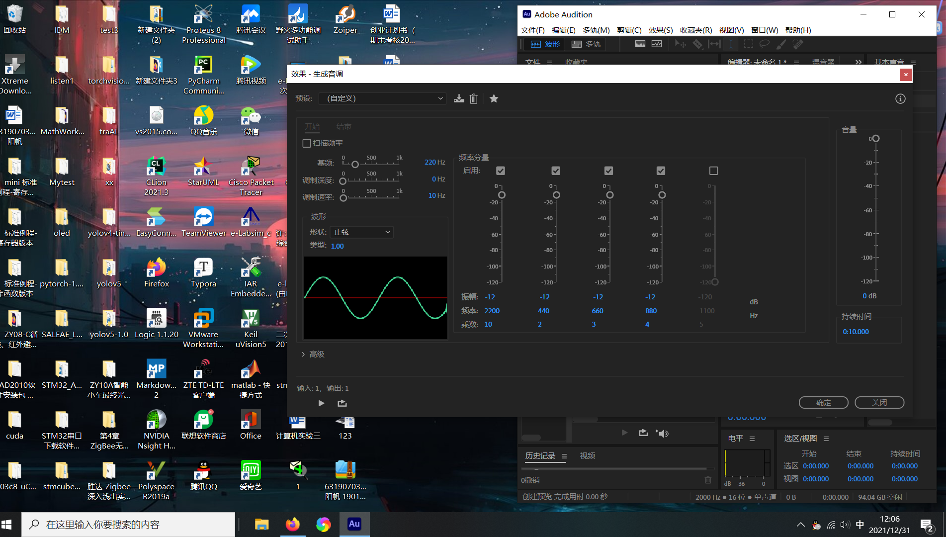Enable the fifth frequency component, 1100 Hz
Screen dimensions: 946x537
click(713, 171)
